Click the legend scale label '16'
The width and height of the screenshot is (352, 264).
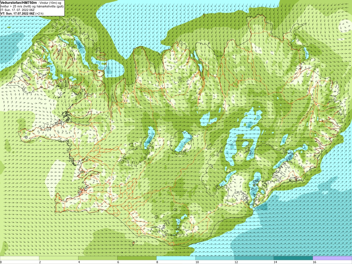pyautogui.click(x=315, y=262)
